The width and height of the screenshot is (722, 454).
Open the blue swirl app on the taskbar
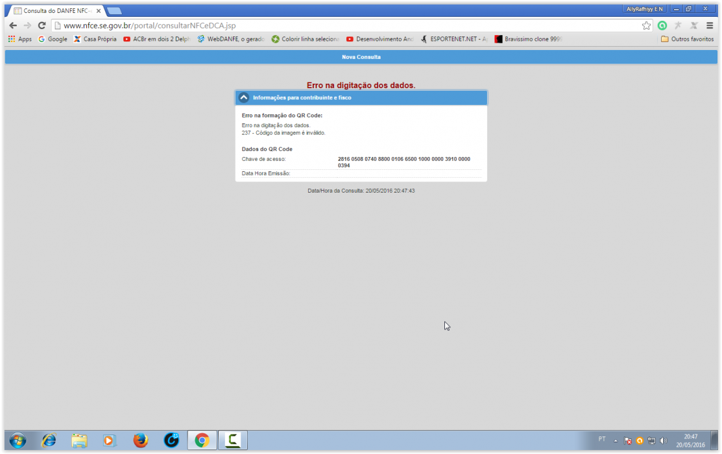171,440
